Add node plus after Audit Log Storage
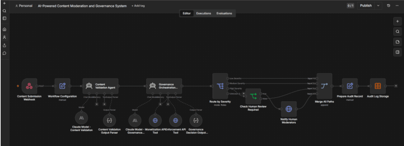Screen dimensions: 404x146 coord(396,86)
